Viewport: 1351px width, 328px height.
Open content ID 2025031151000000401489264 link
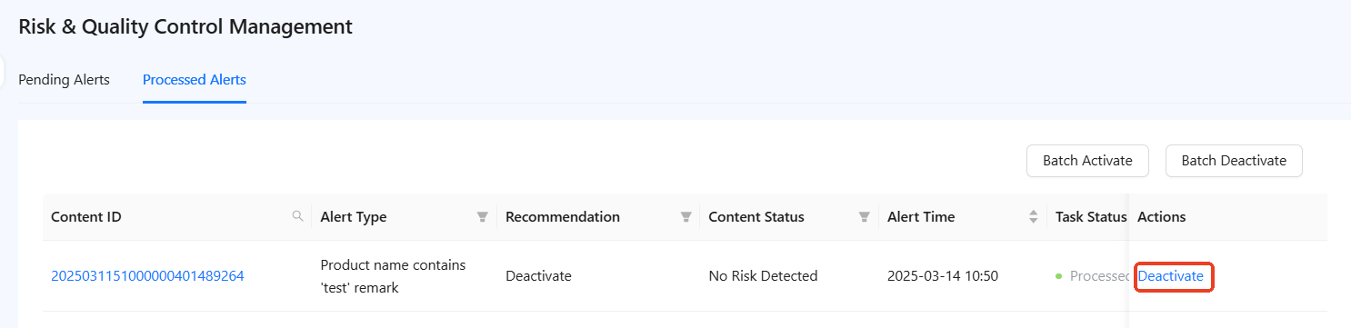(x=147, y=276)
